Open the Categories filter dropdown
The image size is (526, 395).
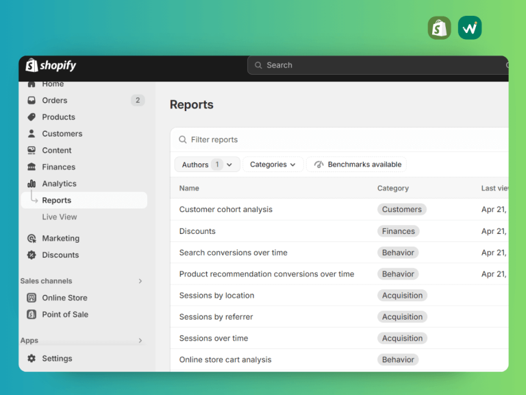[273, 165]
